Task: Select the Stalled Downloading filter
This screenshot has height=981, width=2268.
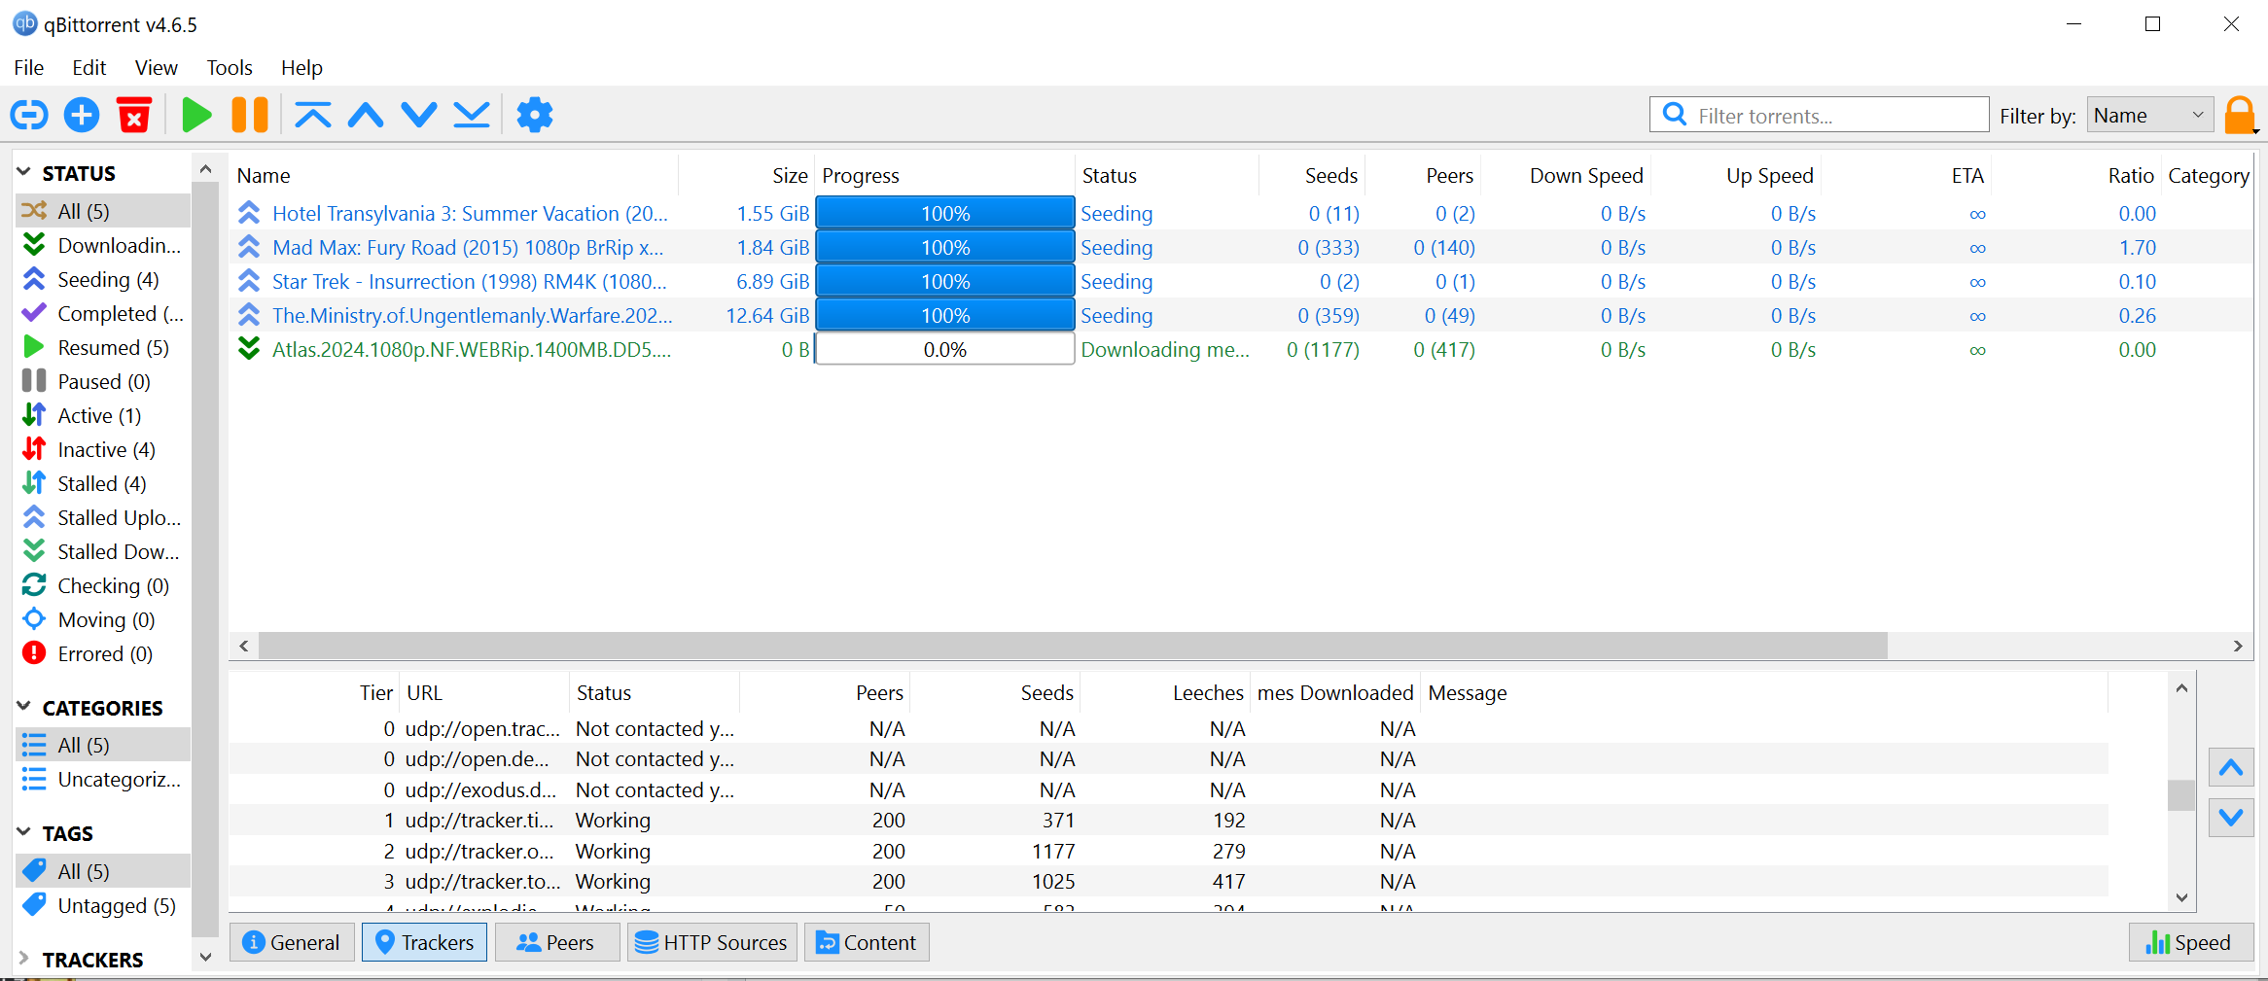Action: tap(103, 552)
